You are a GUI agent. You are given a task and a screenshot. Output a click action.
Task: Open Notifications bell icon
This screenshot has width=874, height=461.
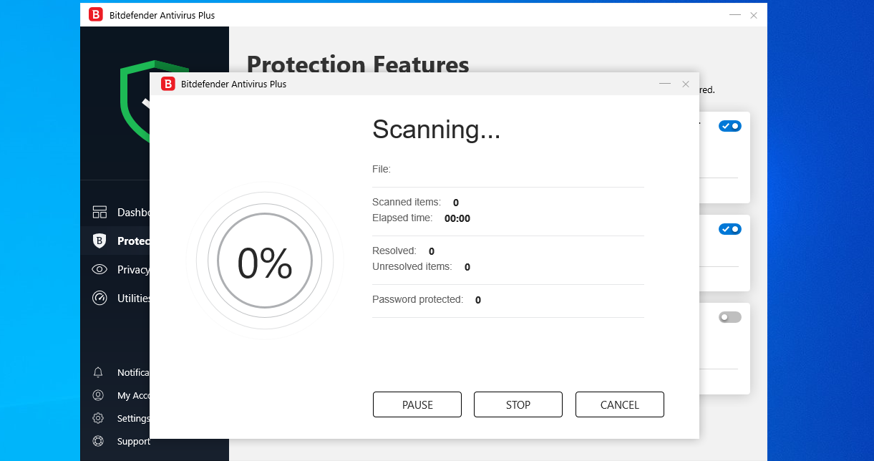pyautogui.click(x=99, y=372)
